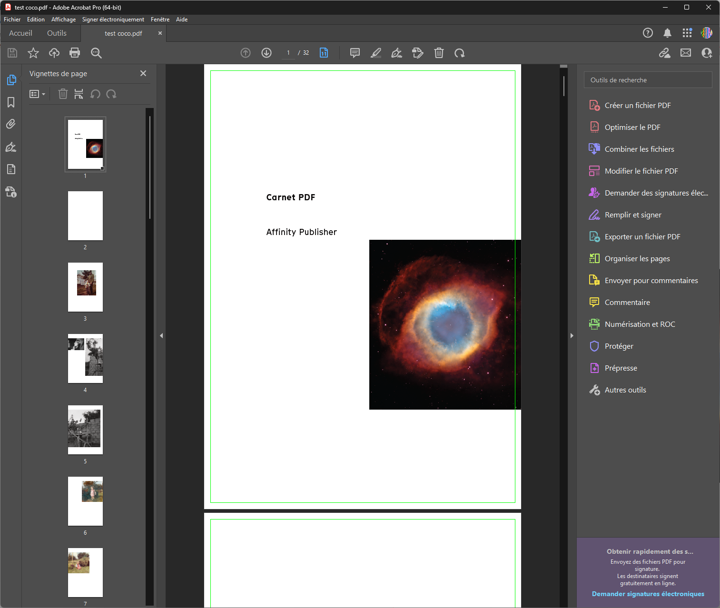This screenshot has width=720, height=608.
Task: Open the attachments panel paperclip icon
Action: 11,124
